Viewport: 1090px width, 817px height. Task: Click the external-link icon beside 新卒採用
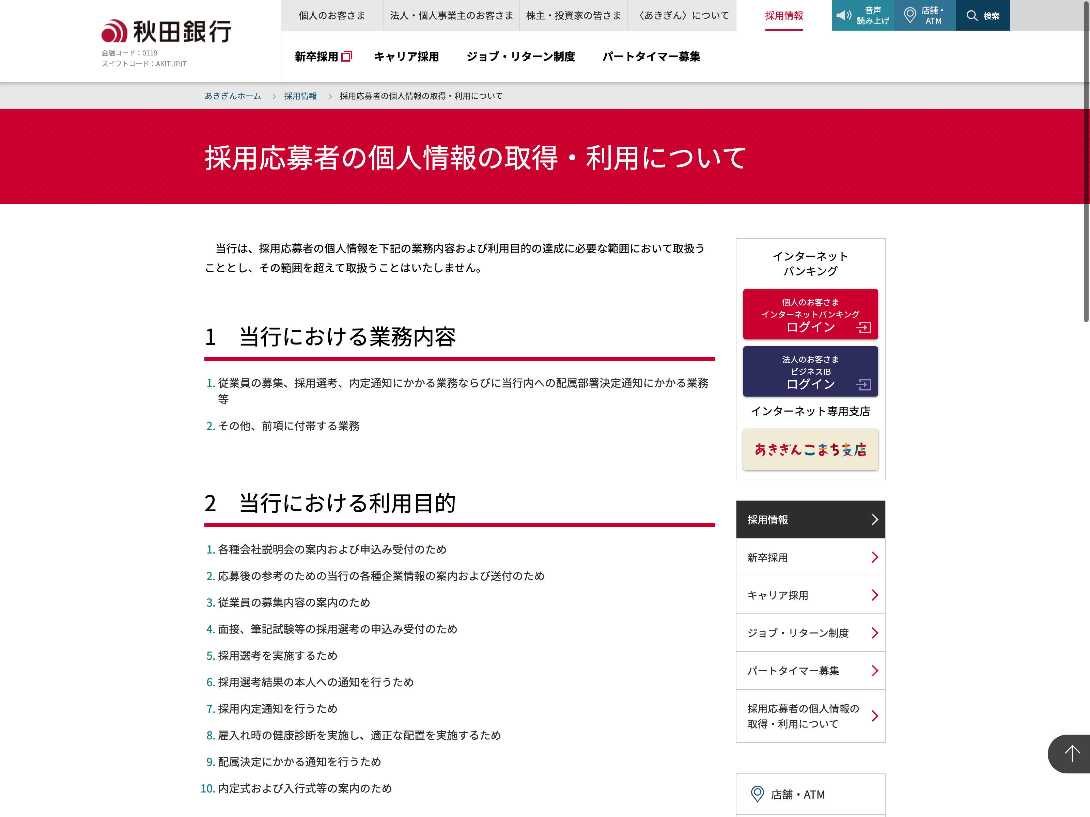tap(347, 57)
